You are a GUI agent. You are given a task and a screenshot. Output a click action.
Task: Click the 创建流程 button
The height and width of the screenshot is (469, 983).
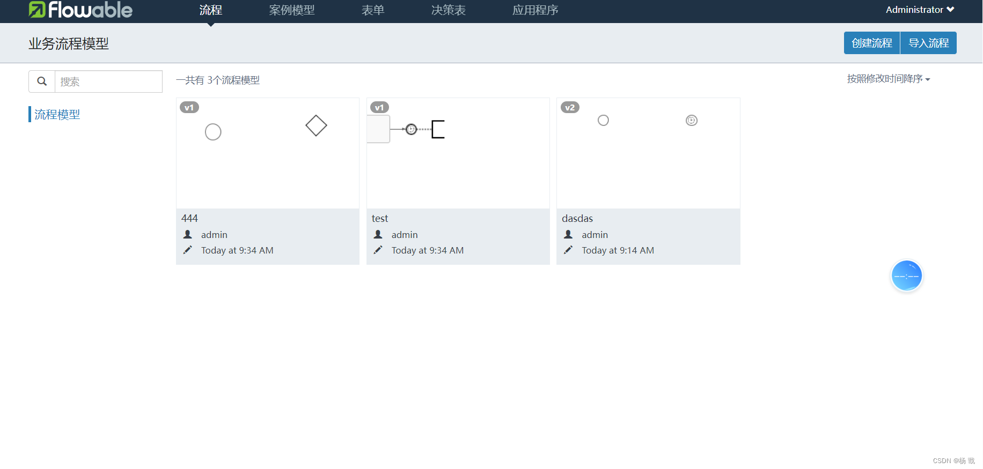[x=872, y=43]
